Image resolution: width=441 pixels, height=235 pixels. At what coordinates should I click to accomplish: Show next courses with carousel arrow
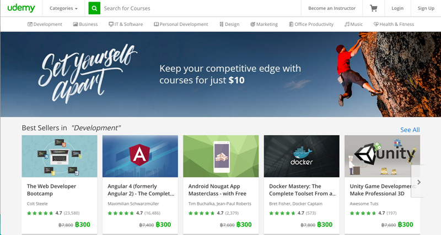[418, 182]
